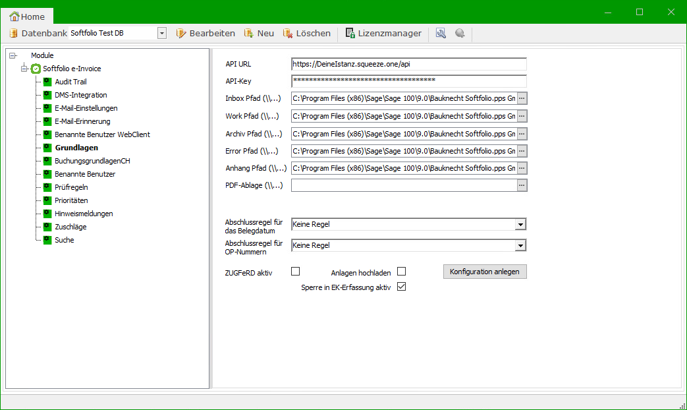Browse for the Inbox Pfad folder
Image resolution: width=687 pixels, height=410 pixels.
[x=522, y=98]
